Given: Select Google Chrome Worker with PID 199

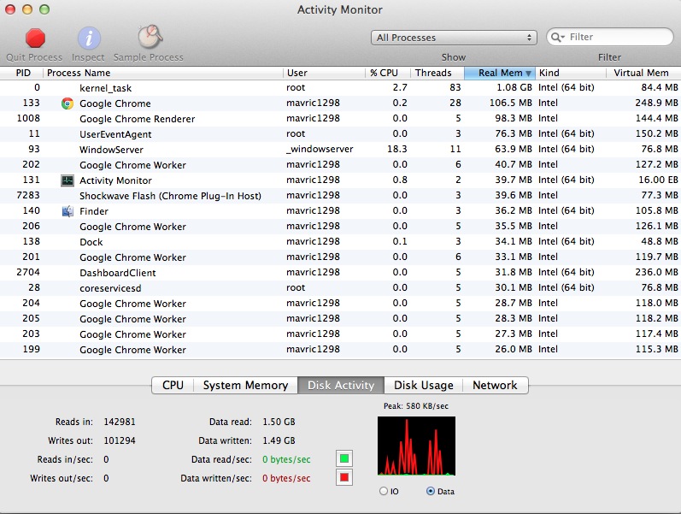Looking at the screenshot, I should click(340, 350).
